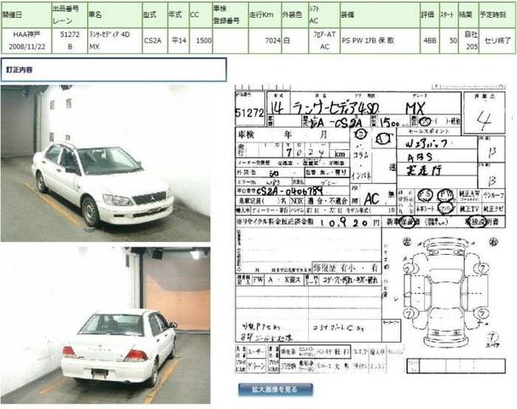
Task: Click the auction inspection sheet image
Action: point(370,229)
